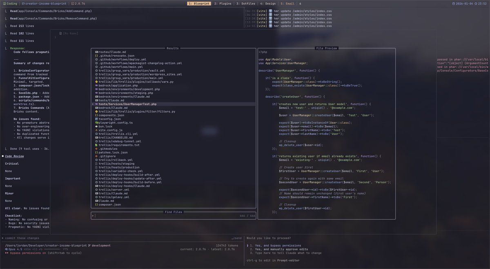
Task: Click the braces icon next to components.json
Action: pyautogui.click(x=96, y=115)
